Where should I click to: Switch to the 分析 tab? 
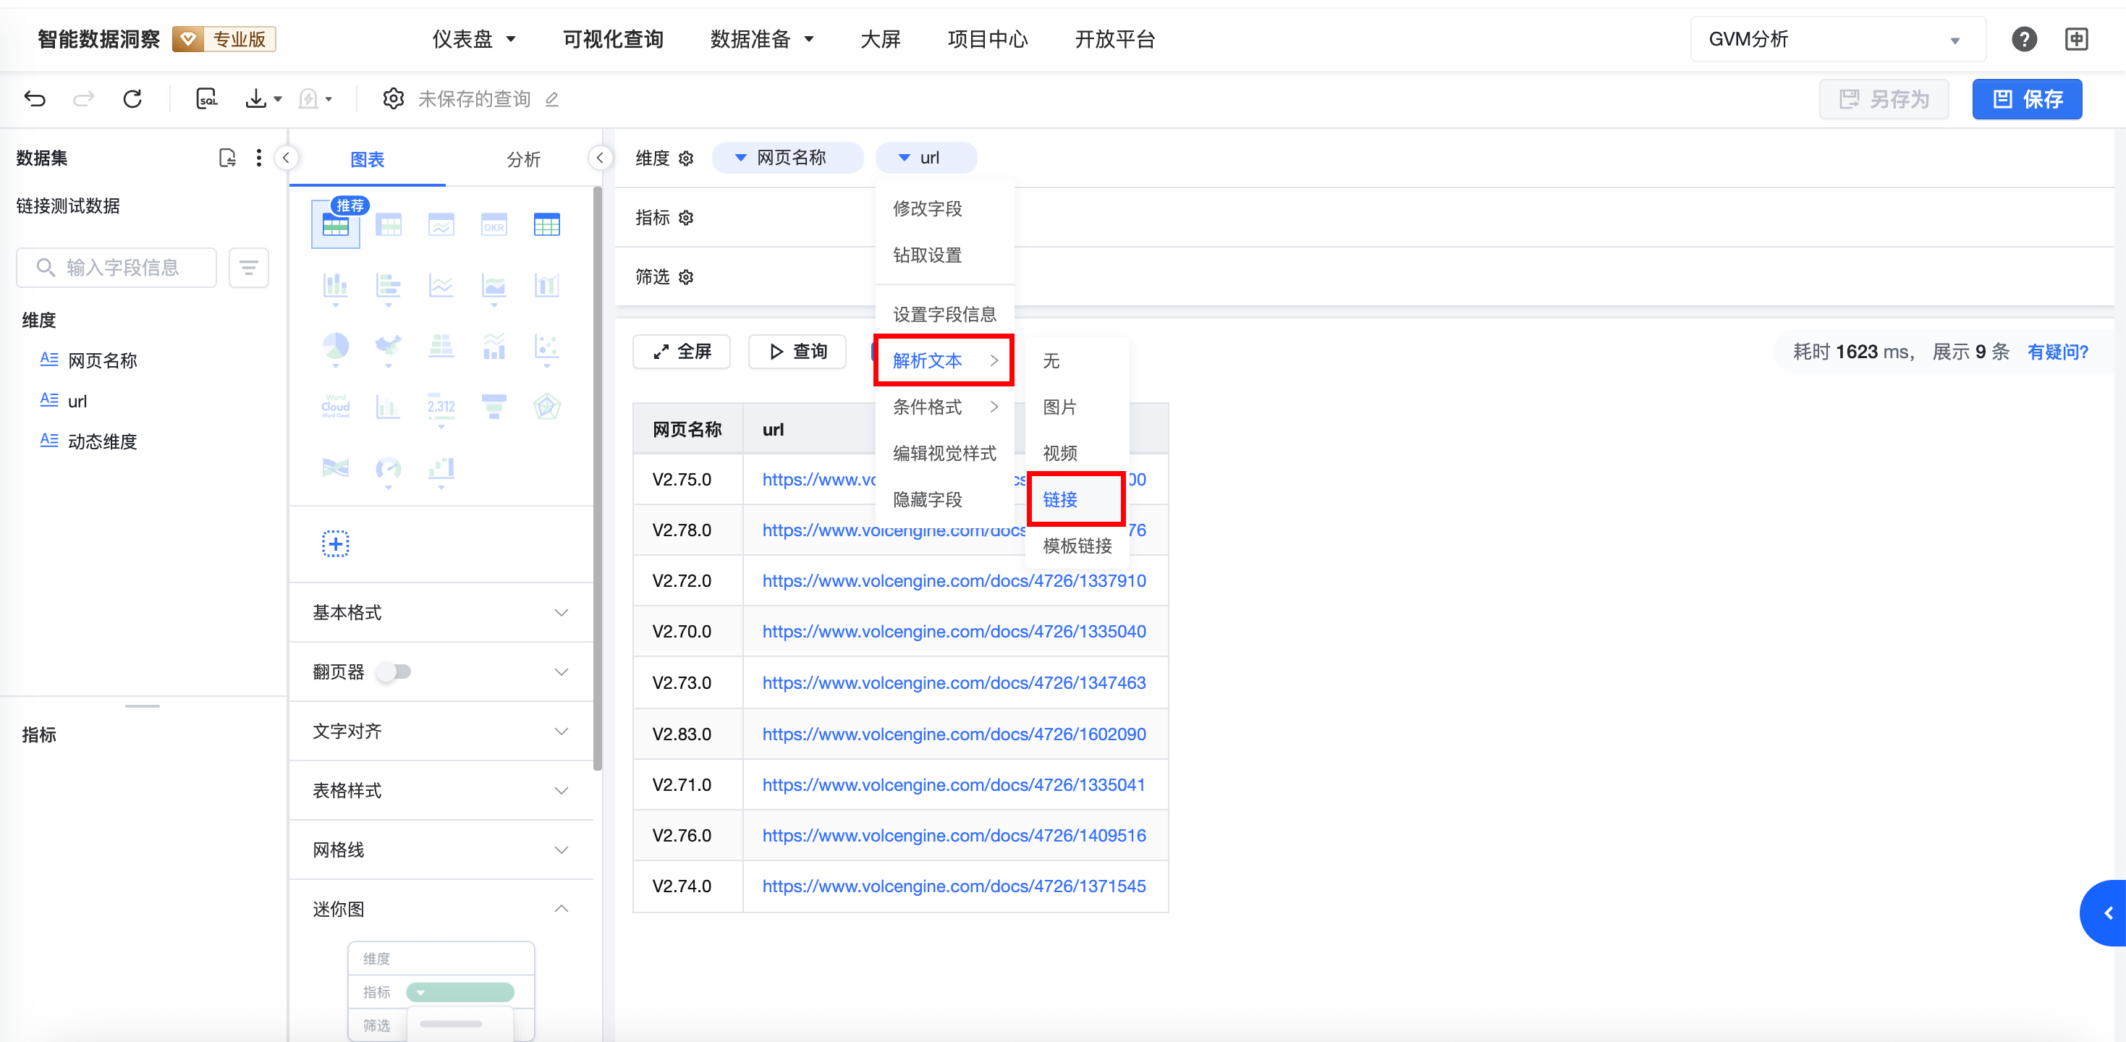pos(523,159)
